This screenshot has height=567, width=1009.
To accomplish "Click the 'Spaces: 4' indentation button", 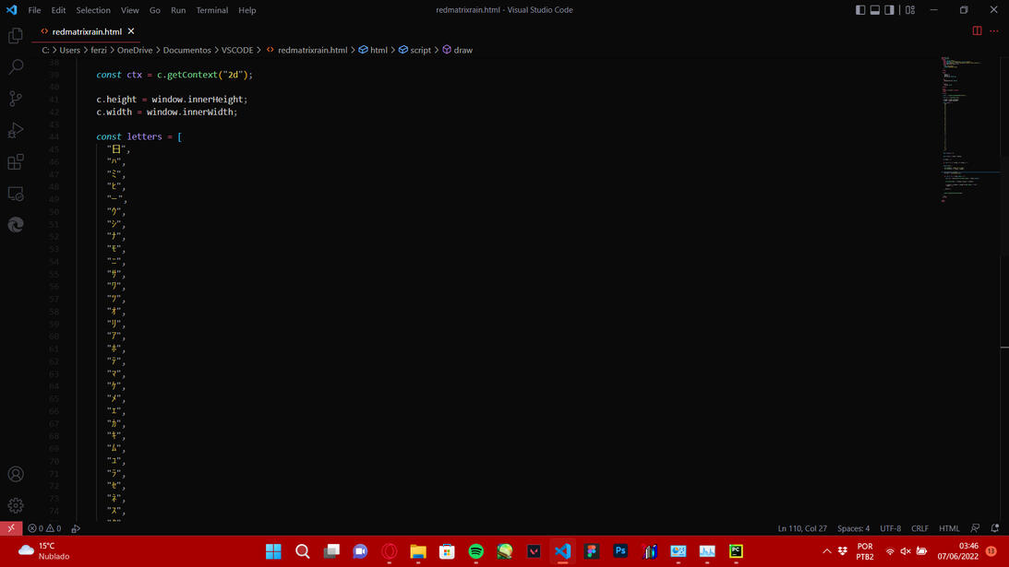I will pos(853,528).
